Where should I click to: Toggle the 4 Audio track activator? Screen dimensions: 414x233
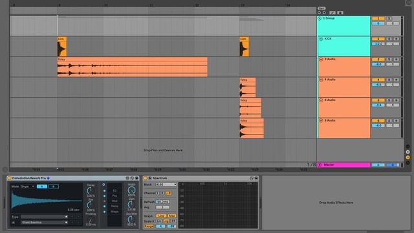[x=378, y=80]
